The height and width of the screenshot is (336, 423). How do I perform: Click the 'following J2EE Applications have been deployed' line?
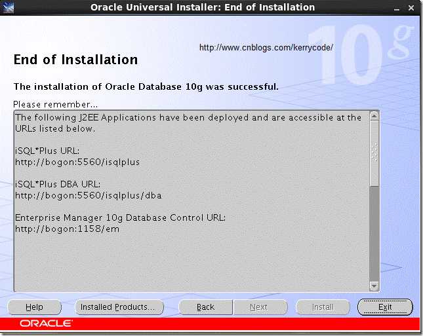pos(188,118)
